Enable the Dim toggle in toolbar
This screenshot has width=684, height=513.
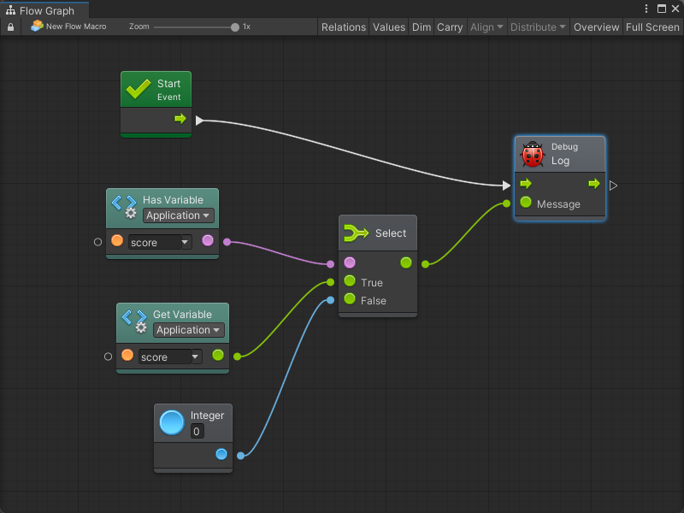422,27
